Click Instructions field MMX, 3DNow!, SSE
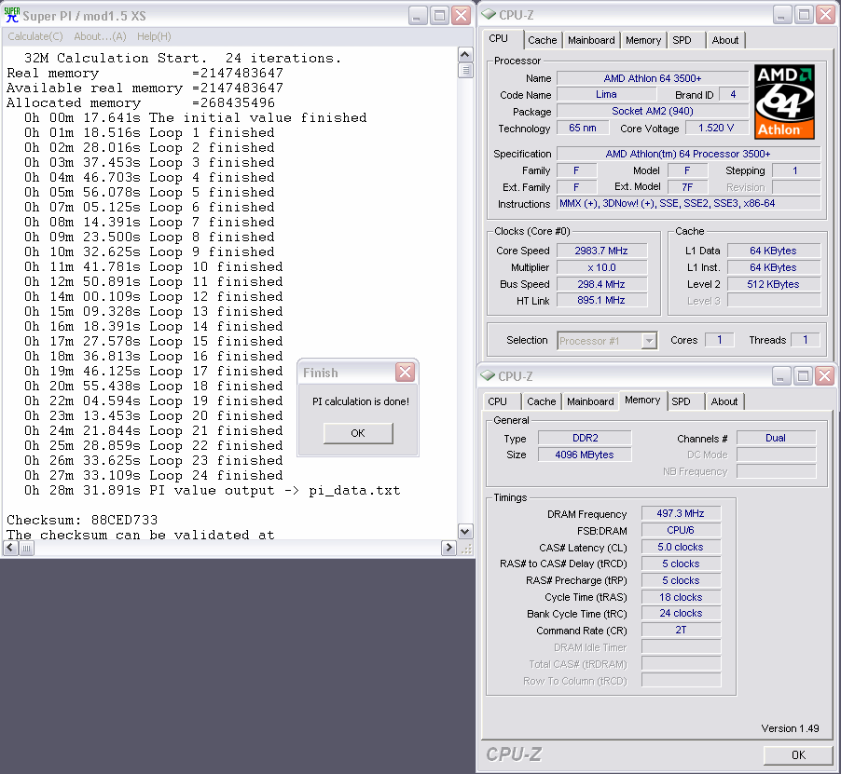Viewport: 841px width, 774px height. pos(689,203)
